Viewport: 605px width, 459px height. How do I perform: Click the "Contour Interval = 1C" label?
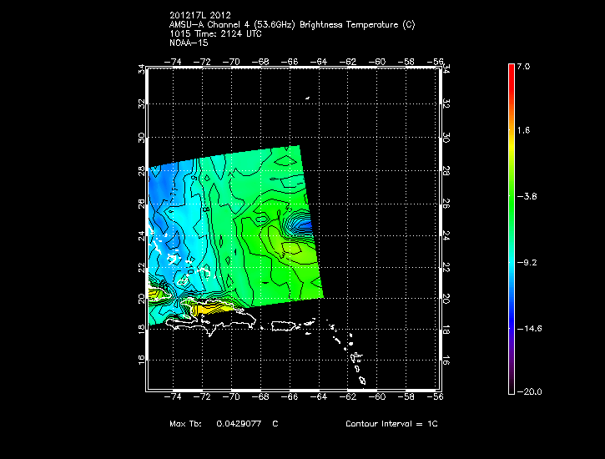coord(391,423)
